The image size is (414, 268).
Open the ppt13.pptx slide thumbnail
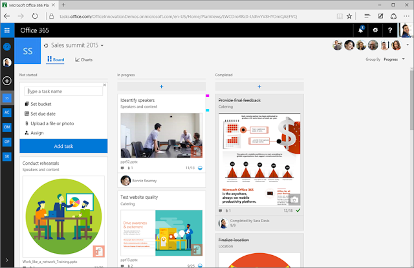pyautogui.click(x=161, y=233)
